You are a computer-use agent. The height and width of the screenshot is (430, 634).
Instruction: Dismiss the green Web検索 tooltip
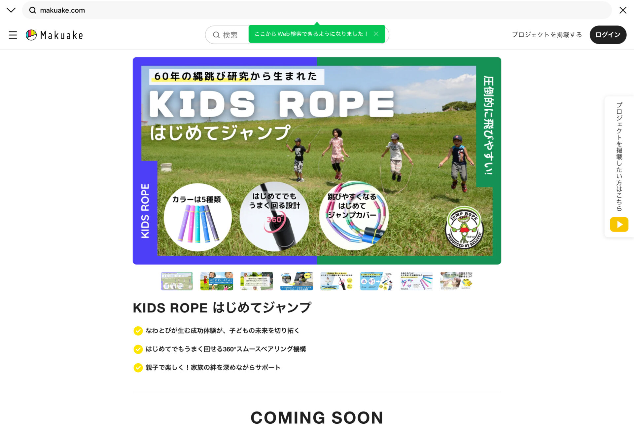[376, 34]
